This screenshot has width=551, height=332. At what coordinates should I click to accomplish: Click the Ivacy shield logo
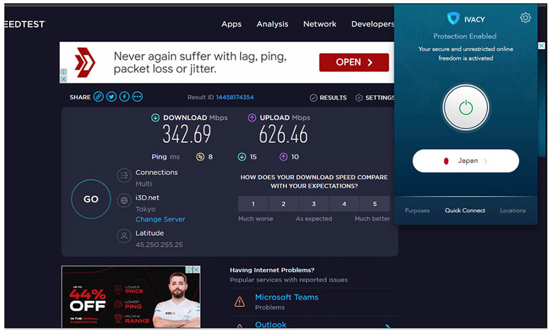(x=453, y=18)
